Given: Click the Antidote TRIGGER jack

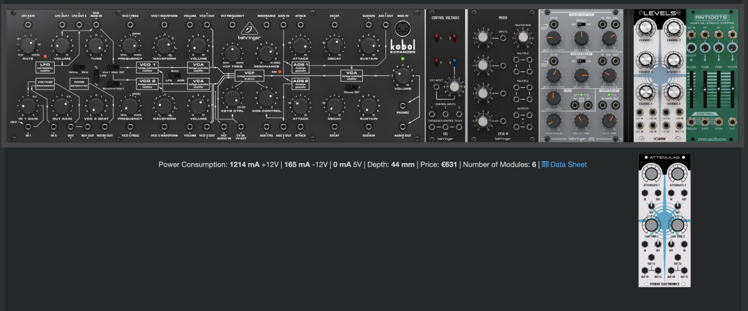Looking at the screenshot, I should 691,122.
